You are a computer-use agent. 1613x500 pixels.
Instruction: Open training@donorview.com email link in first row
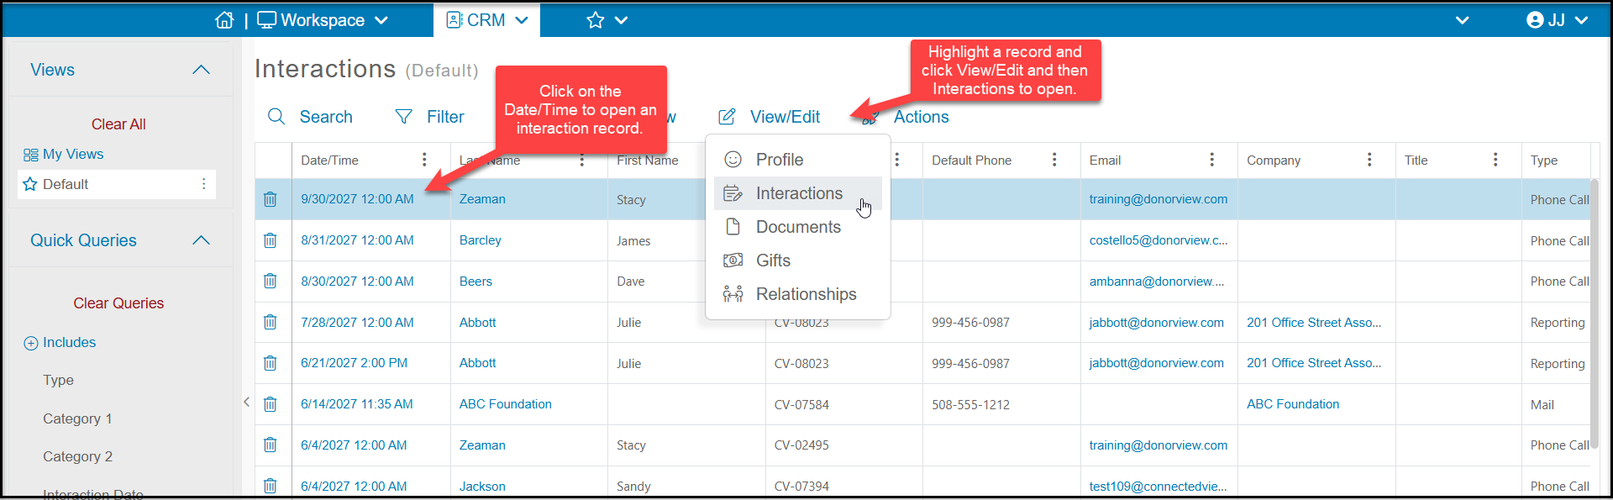pyautogui.click(x=1159, y=199)
